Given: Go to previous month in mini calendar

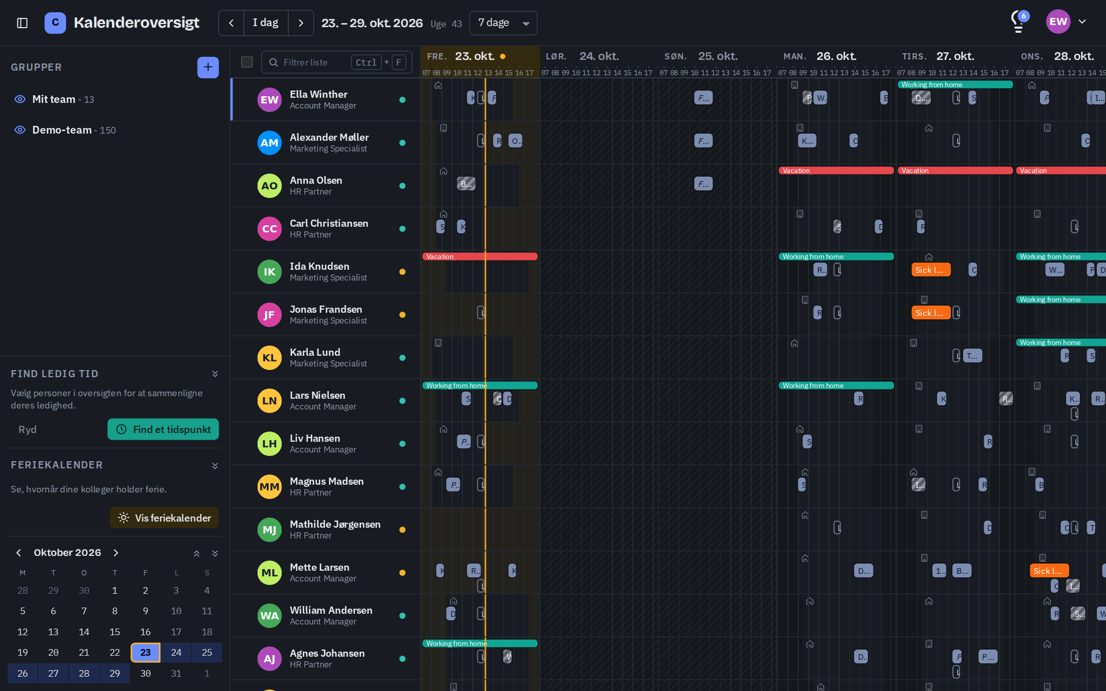Looking at the screenshot, I should pyautogui.click(x=19, y=553).
